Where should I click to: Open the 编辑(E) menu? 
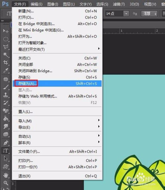click(36, 4)
